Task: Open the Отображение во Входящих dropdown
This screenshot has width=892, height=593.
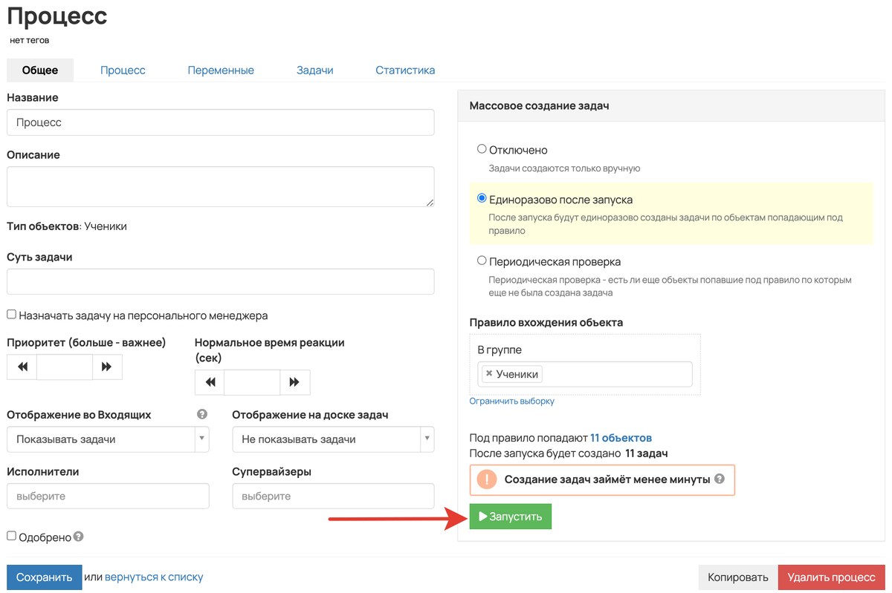Action: (108, 439)
